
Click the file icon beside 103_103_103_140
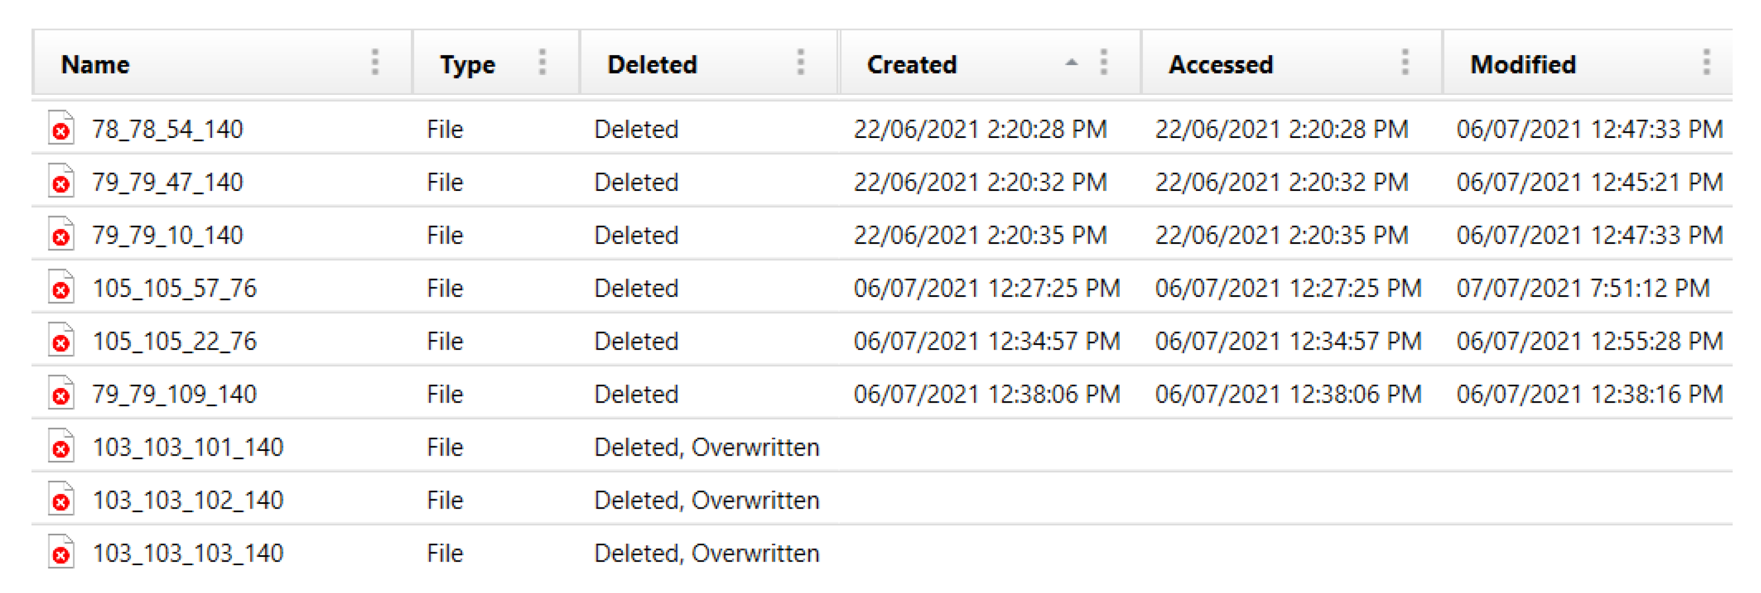(61, 552)
